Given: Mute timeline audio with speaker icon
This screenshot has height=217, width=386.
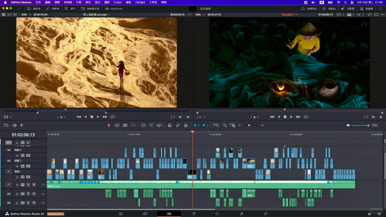Looking at the screenshot, I should pyautogui.click(x=349, y=125).
